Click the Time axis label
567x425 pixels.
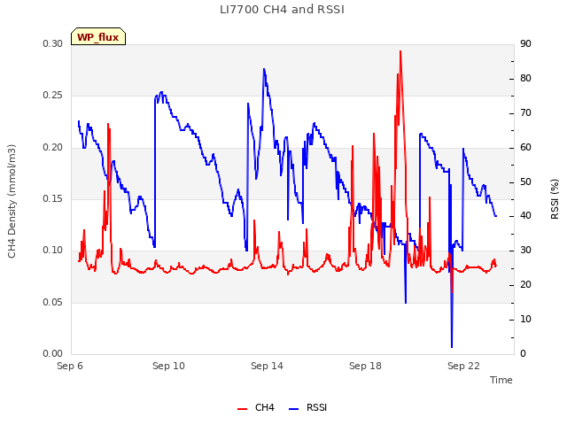(501, 380)
